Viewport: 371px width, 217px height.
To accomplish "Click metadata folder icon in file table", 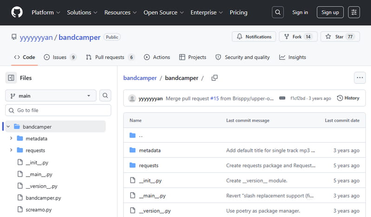I will click(132, 150).
